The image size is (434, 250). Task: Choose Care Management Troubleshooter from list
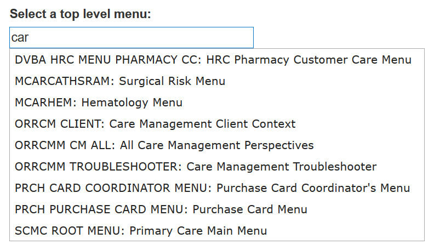click(x=281, y=167)
